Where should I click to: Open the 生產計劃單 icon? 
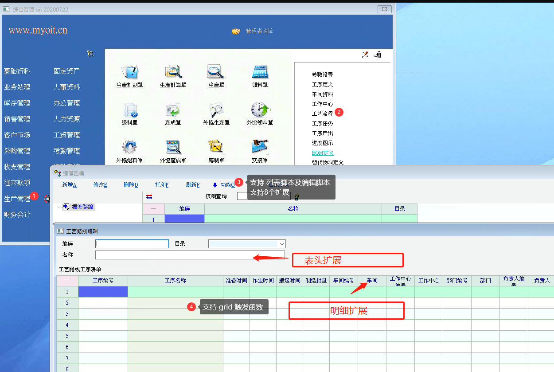(x=129, y=71)
